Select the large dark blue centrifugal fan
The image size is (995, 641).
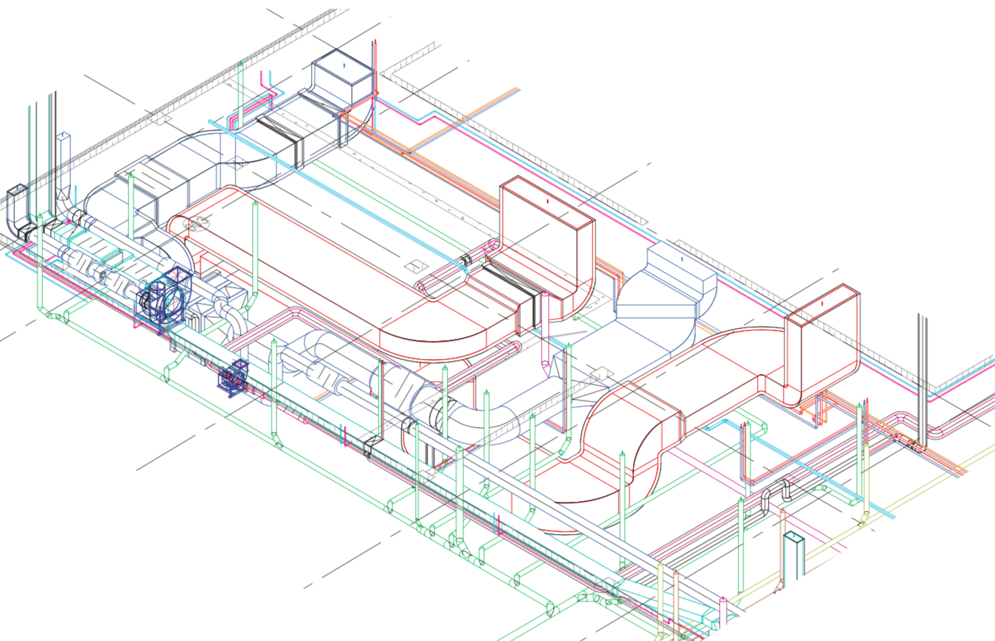tap(164, 298)
